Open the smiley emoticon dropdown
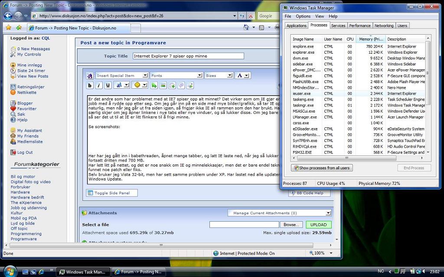 [x=140, y=85]
